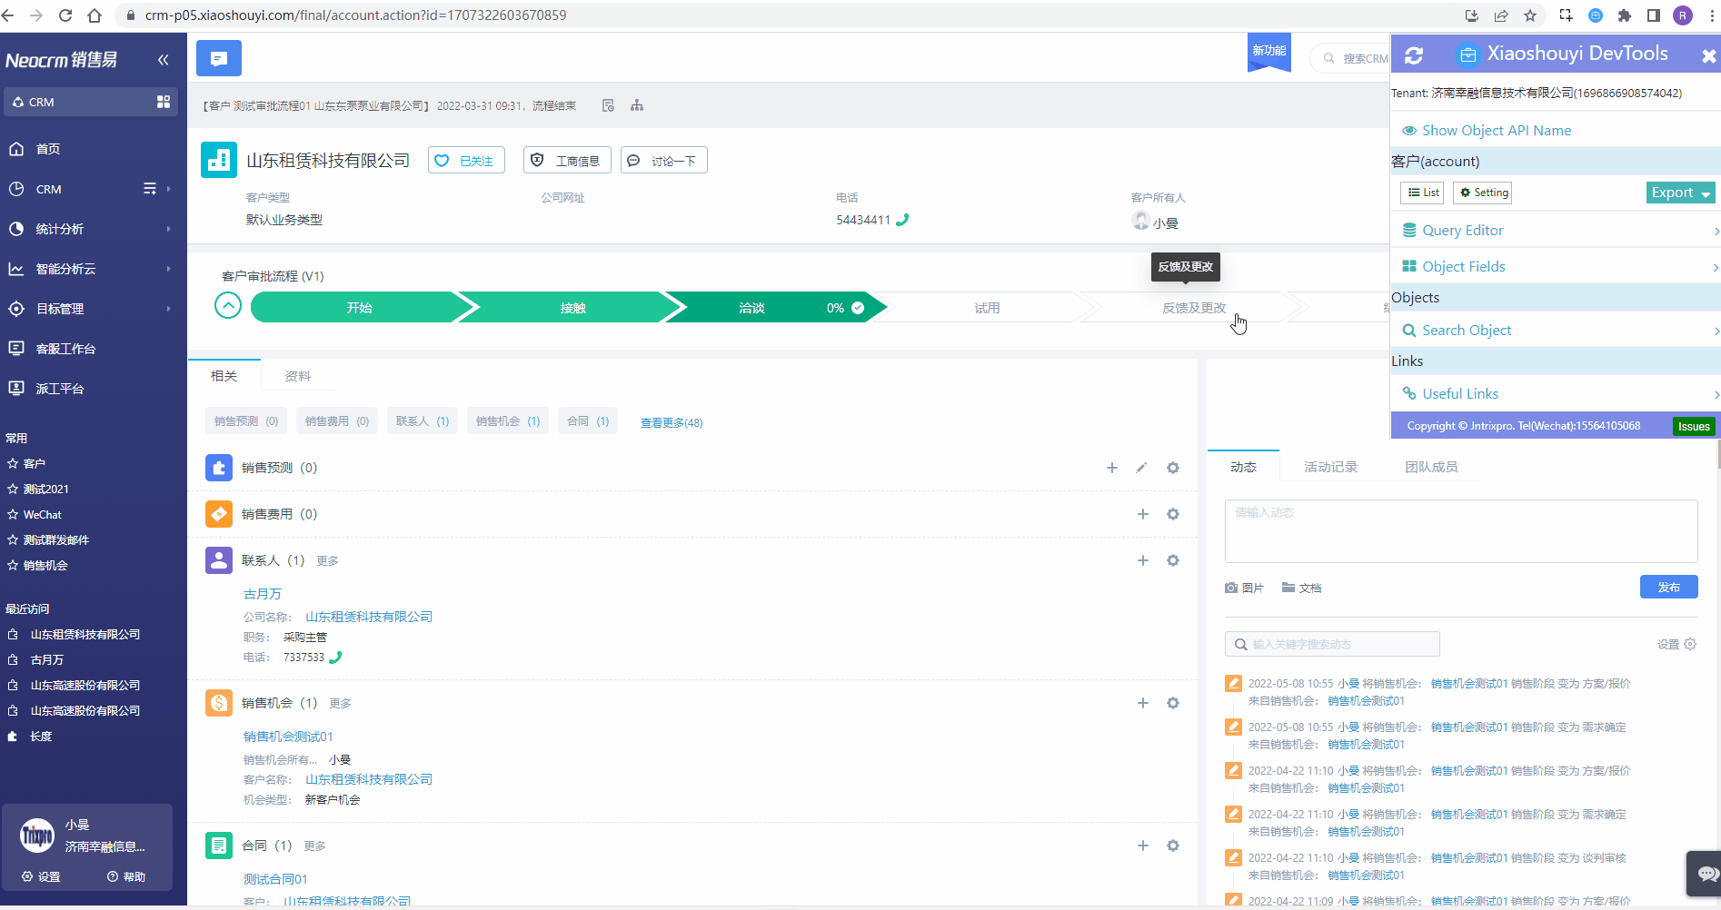Viewport: 1721px width, 910px height.
Task: Click the add (+) icon on 销售机会 section
Action: point(1142,702)
